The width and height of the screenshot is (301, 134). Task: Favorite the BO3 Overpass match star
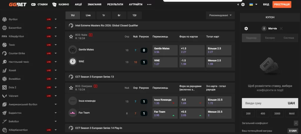tap(71, 88)
